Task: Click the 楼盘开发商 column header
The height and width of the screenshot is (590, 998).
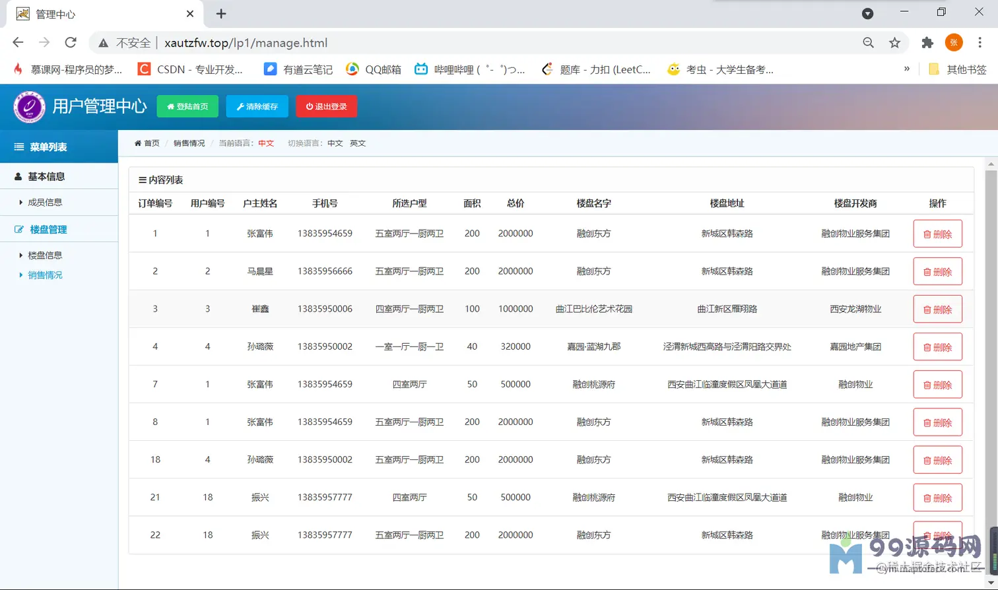Action: coord(855,203)
